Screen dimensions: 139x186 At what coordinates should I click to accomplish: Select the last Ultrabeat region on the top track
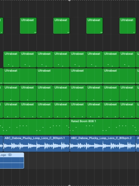point(128,26)
